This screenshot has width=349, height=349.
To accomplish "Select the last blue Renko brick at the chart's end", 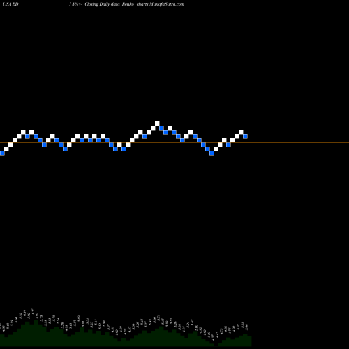I will pyautogui.click(x=245, y=136).
